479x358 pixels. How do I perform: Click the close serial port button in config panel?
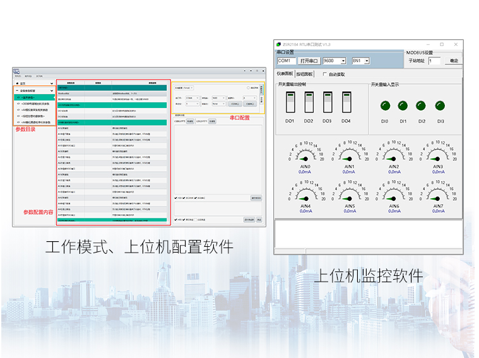click(x=250, y=104)
